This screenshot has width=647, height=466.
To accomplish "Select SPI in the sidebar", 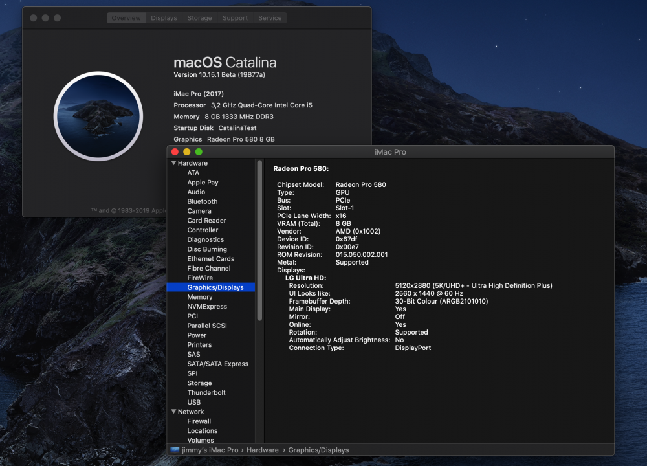I will pyautogui.click(x=192, y=373).
